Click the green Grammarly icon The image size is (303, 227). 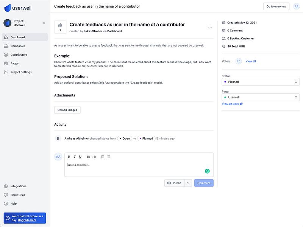[207, 171]
